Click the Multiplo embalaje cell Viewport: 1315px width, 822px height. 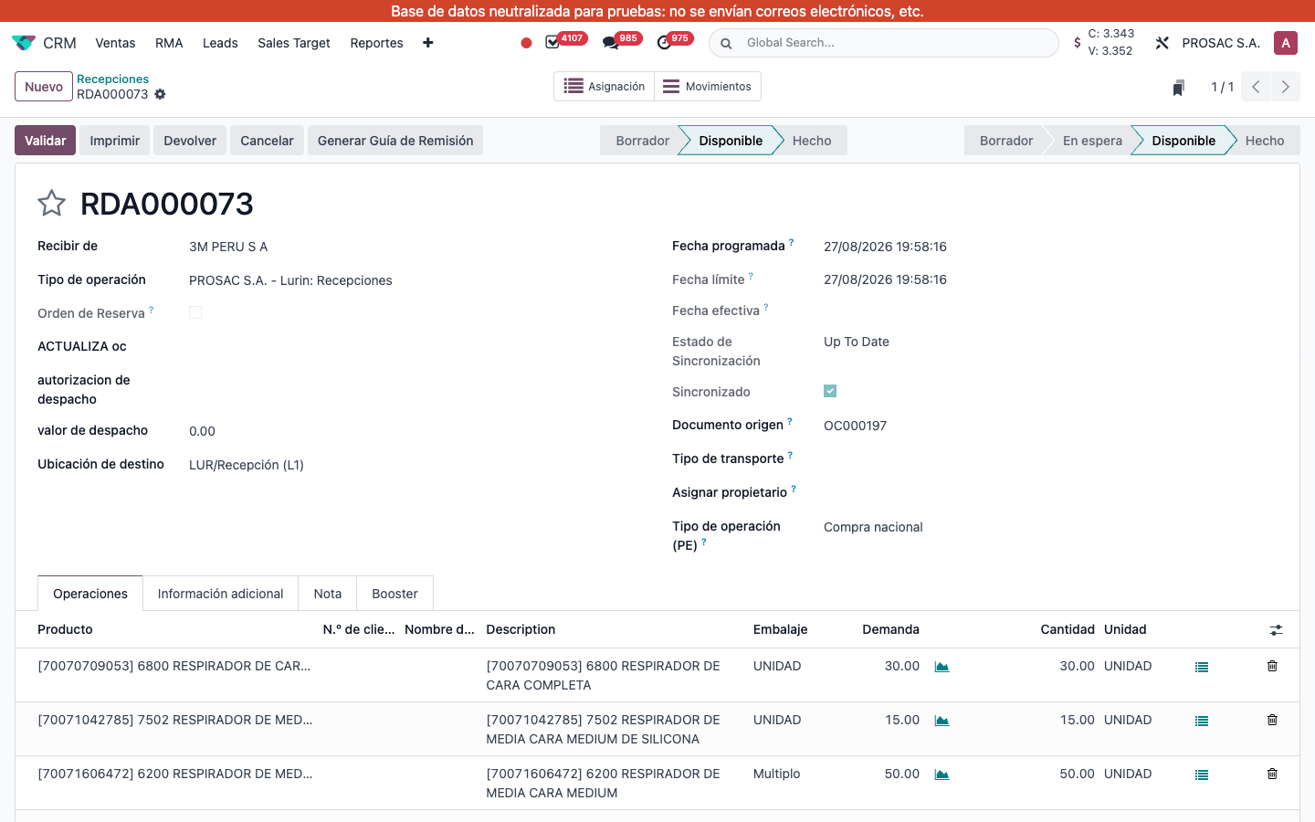click(x=776, y=774)
